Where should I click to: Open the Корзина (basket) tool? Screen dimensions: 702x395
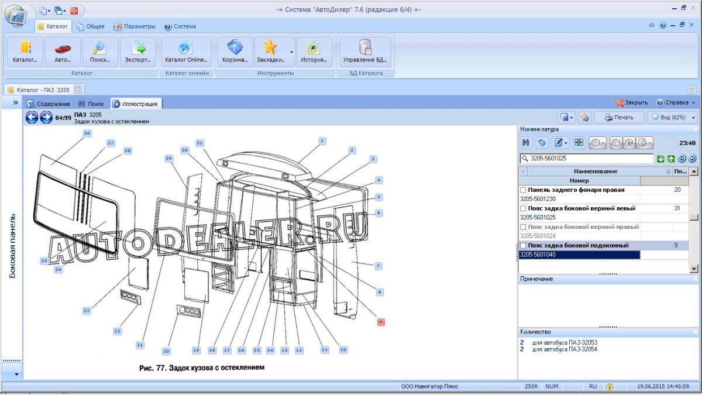pos(235,51)
